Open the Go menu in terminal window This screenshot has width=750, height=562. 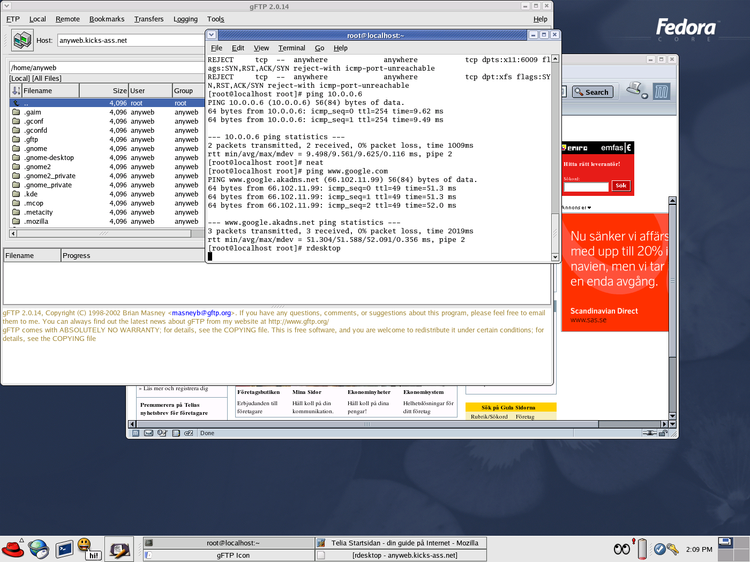pos(319,48)
